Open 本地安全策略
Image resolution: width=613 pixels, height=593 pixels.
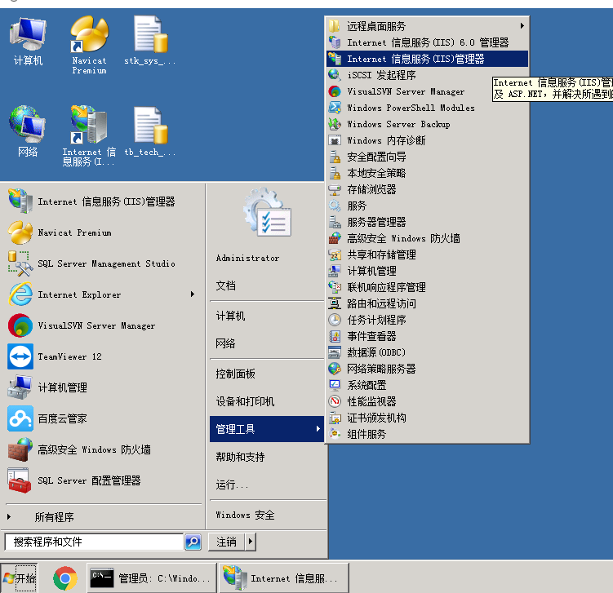(427, 173)
